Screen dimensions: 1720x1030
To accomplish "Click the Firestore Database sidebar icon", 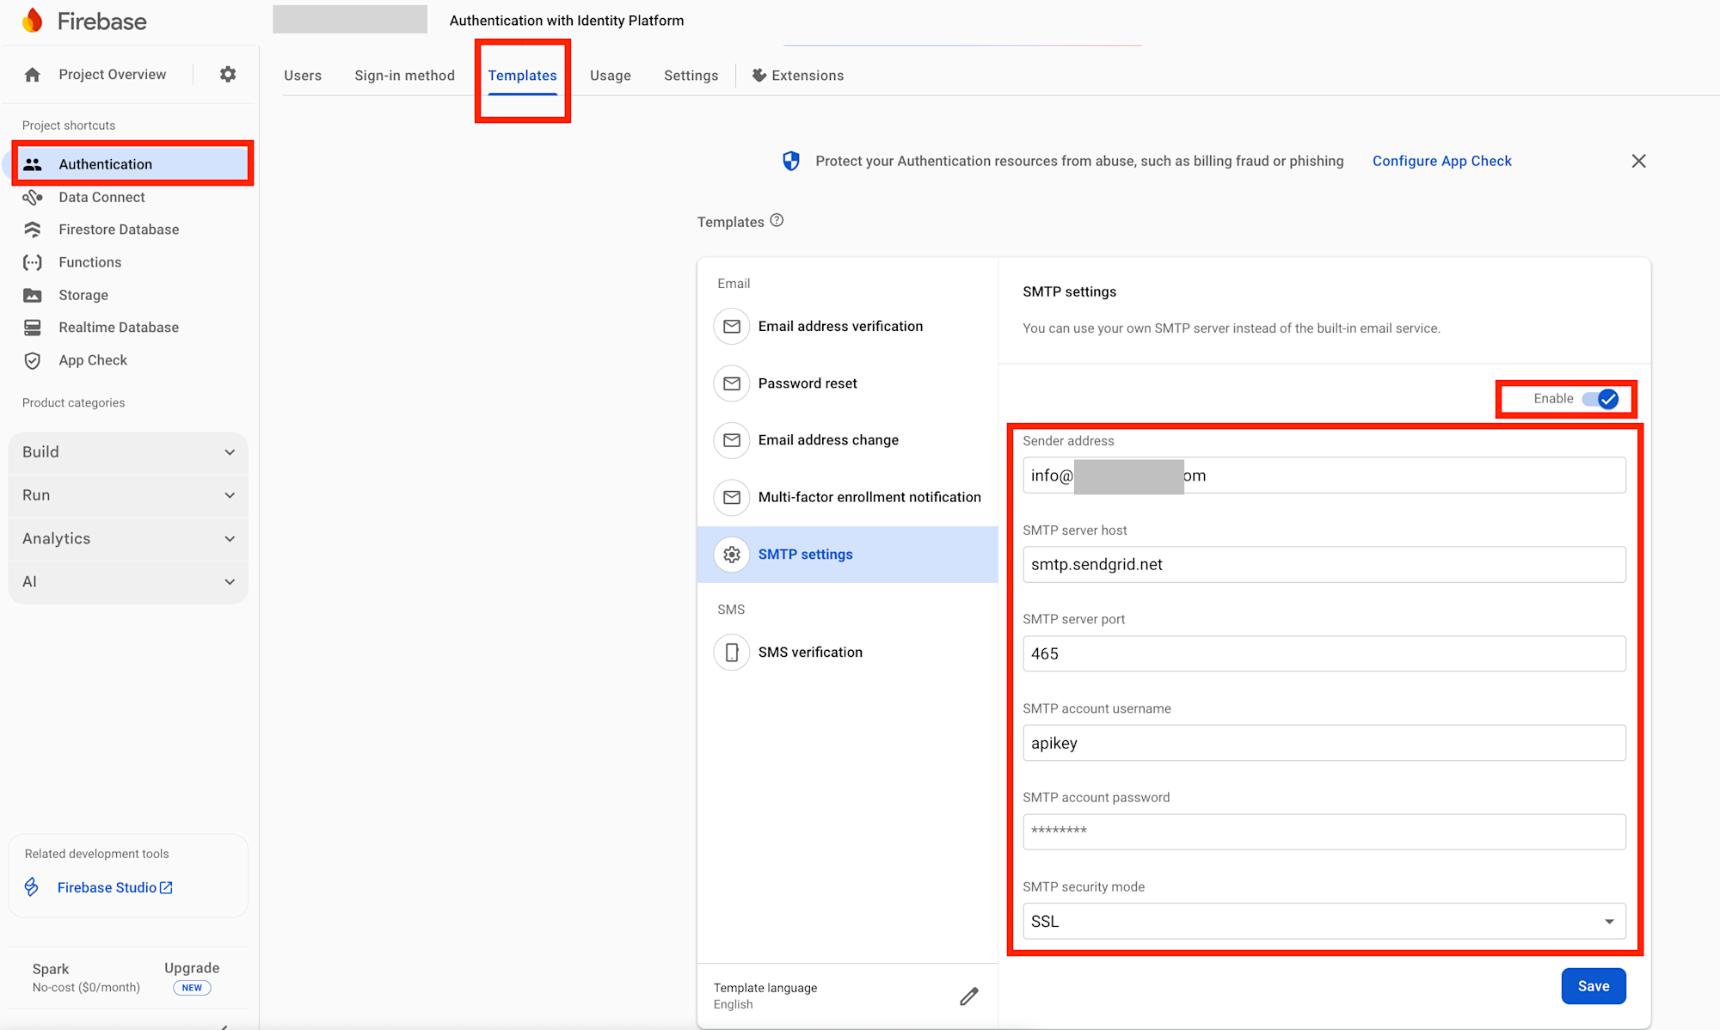I will 33,230.
